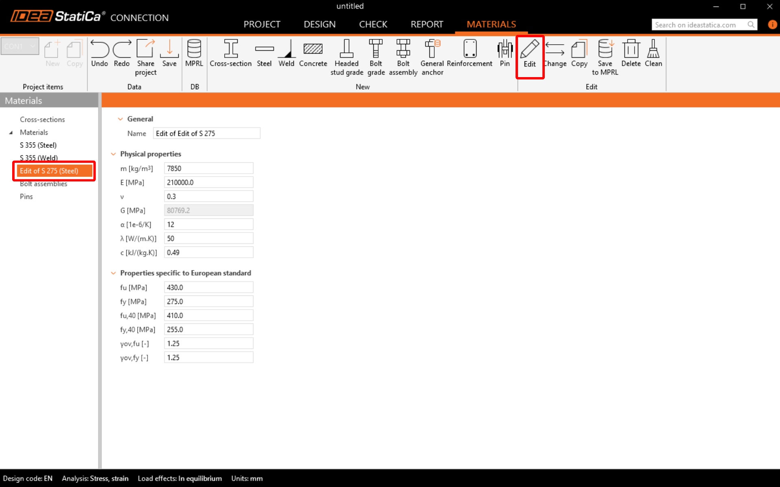The image size is (780, 487).
Task: Click Units: mm in status bar
Action: coord(247,478)
